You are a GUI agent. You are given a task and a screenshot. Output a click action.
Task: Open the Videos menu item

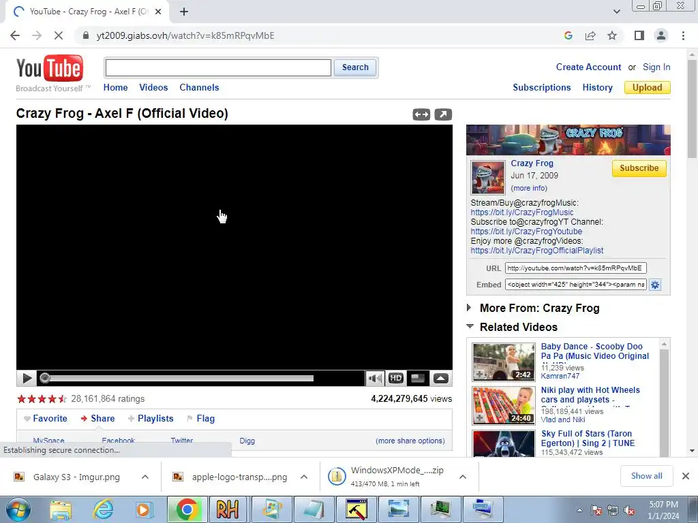(153, 88)
